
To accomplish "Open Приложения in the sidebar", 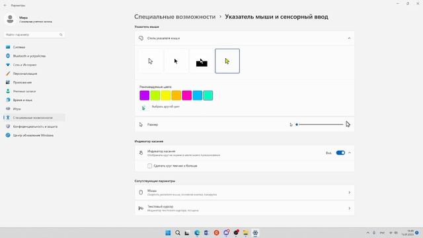I will coord(34,83).
